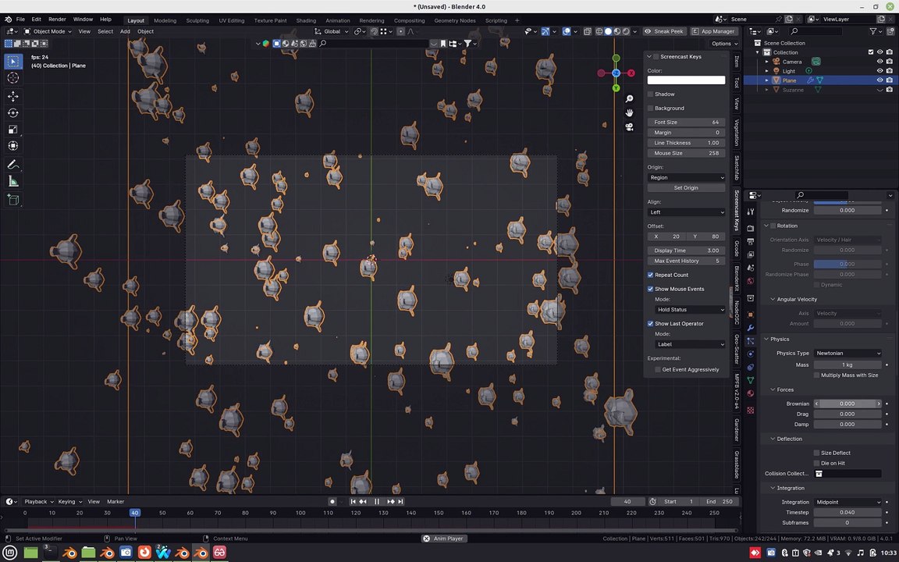Open the Firefox icon in the taskbar
899x562 pixels.
[144, 553]
